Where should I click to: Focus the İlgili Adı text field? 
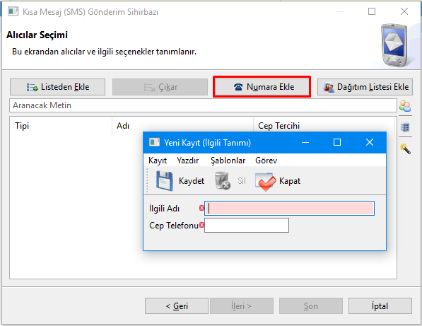coord(289,209)
